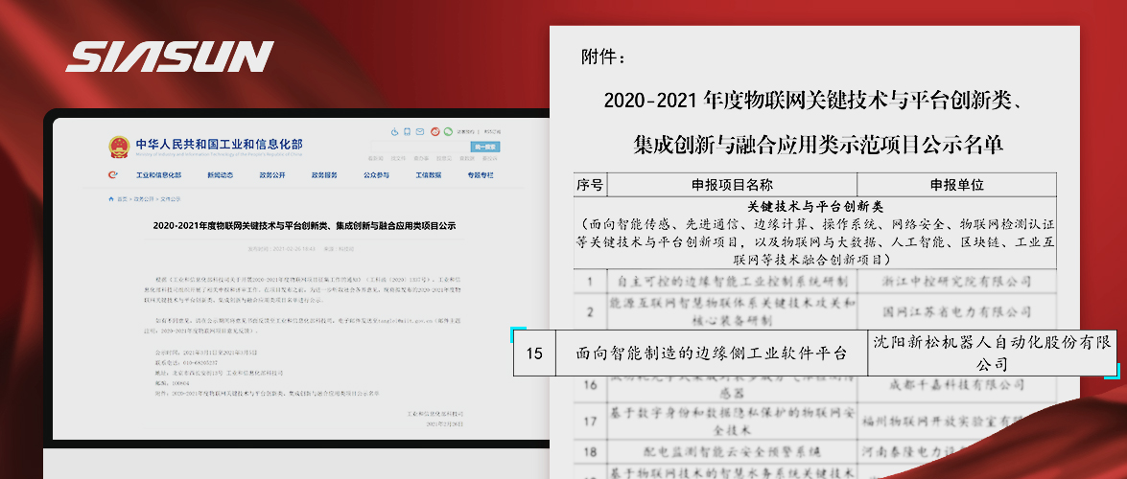
Task: Click the blue search button
Action: click(485, 147)
